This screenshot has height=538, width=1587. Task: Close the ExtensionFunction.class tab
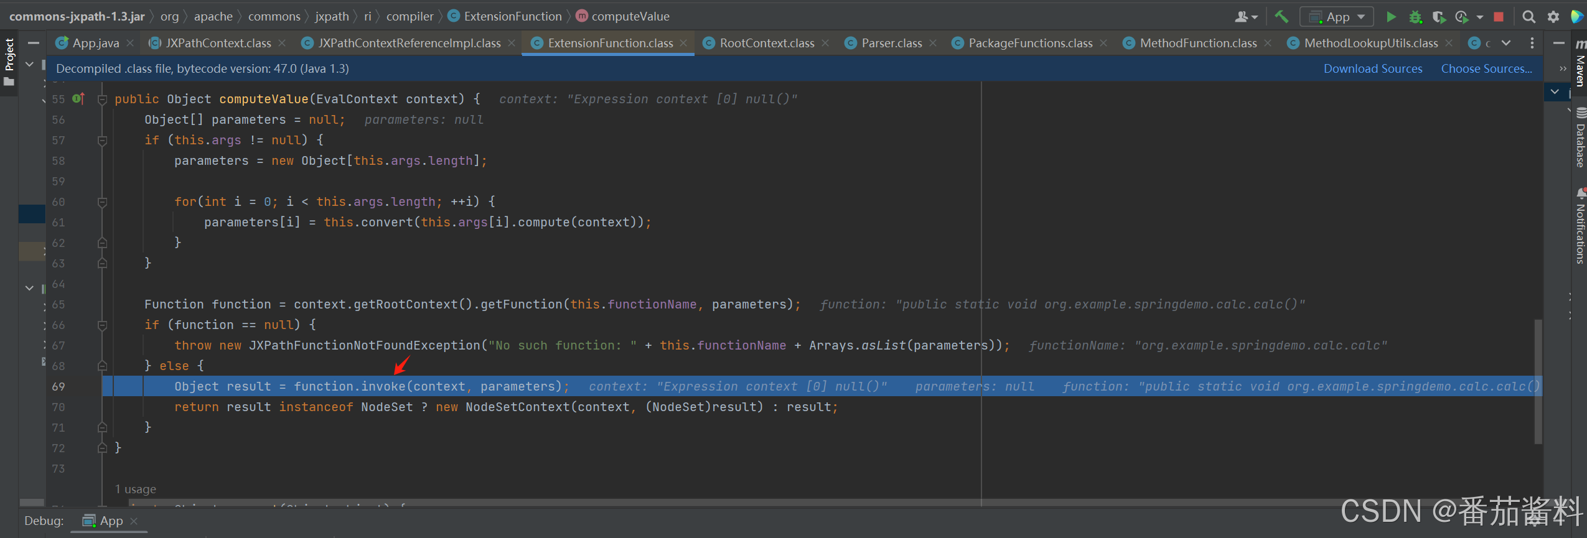click(x=683, y=43)
